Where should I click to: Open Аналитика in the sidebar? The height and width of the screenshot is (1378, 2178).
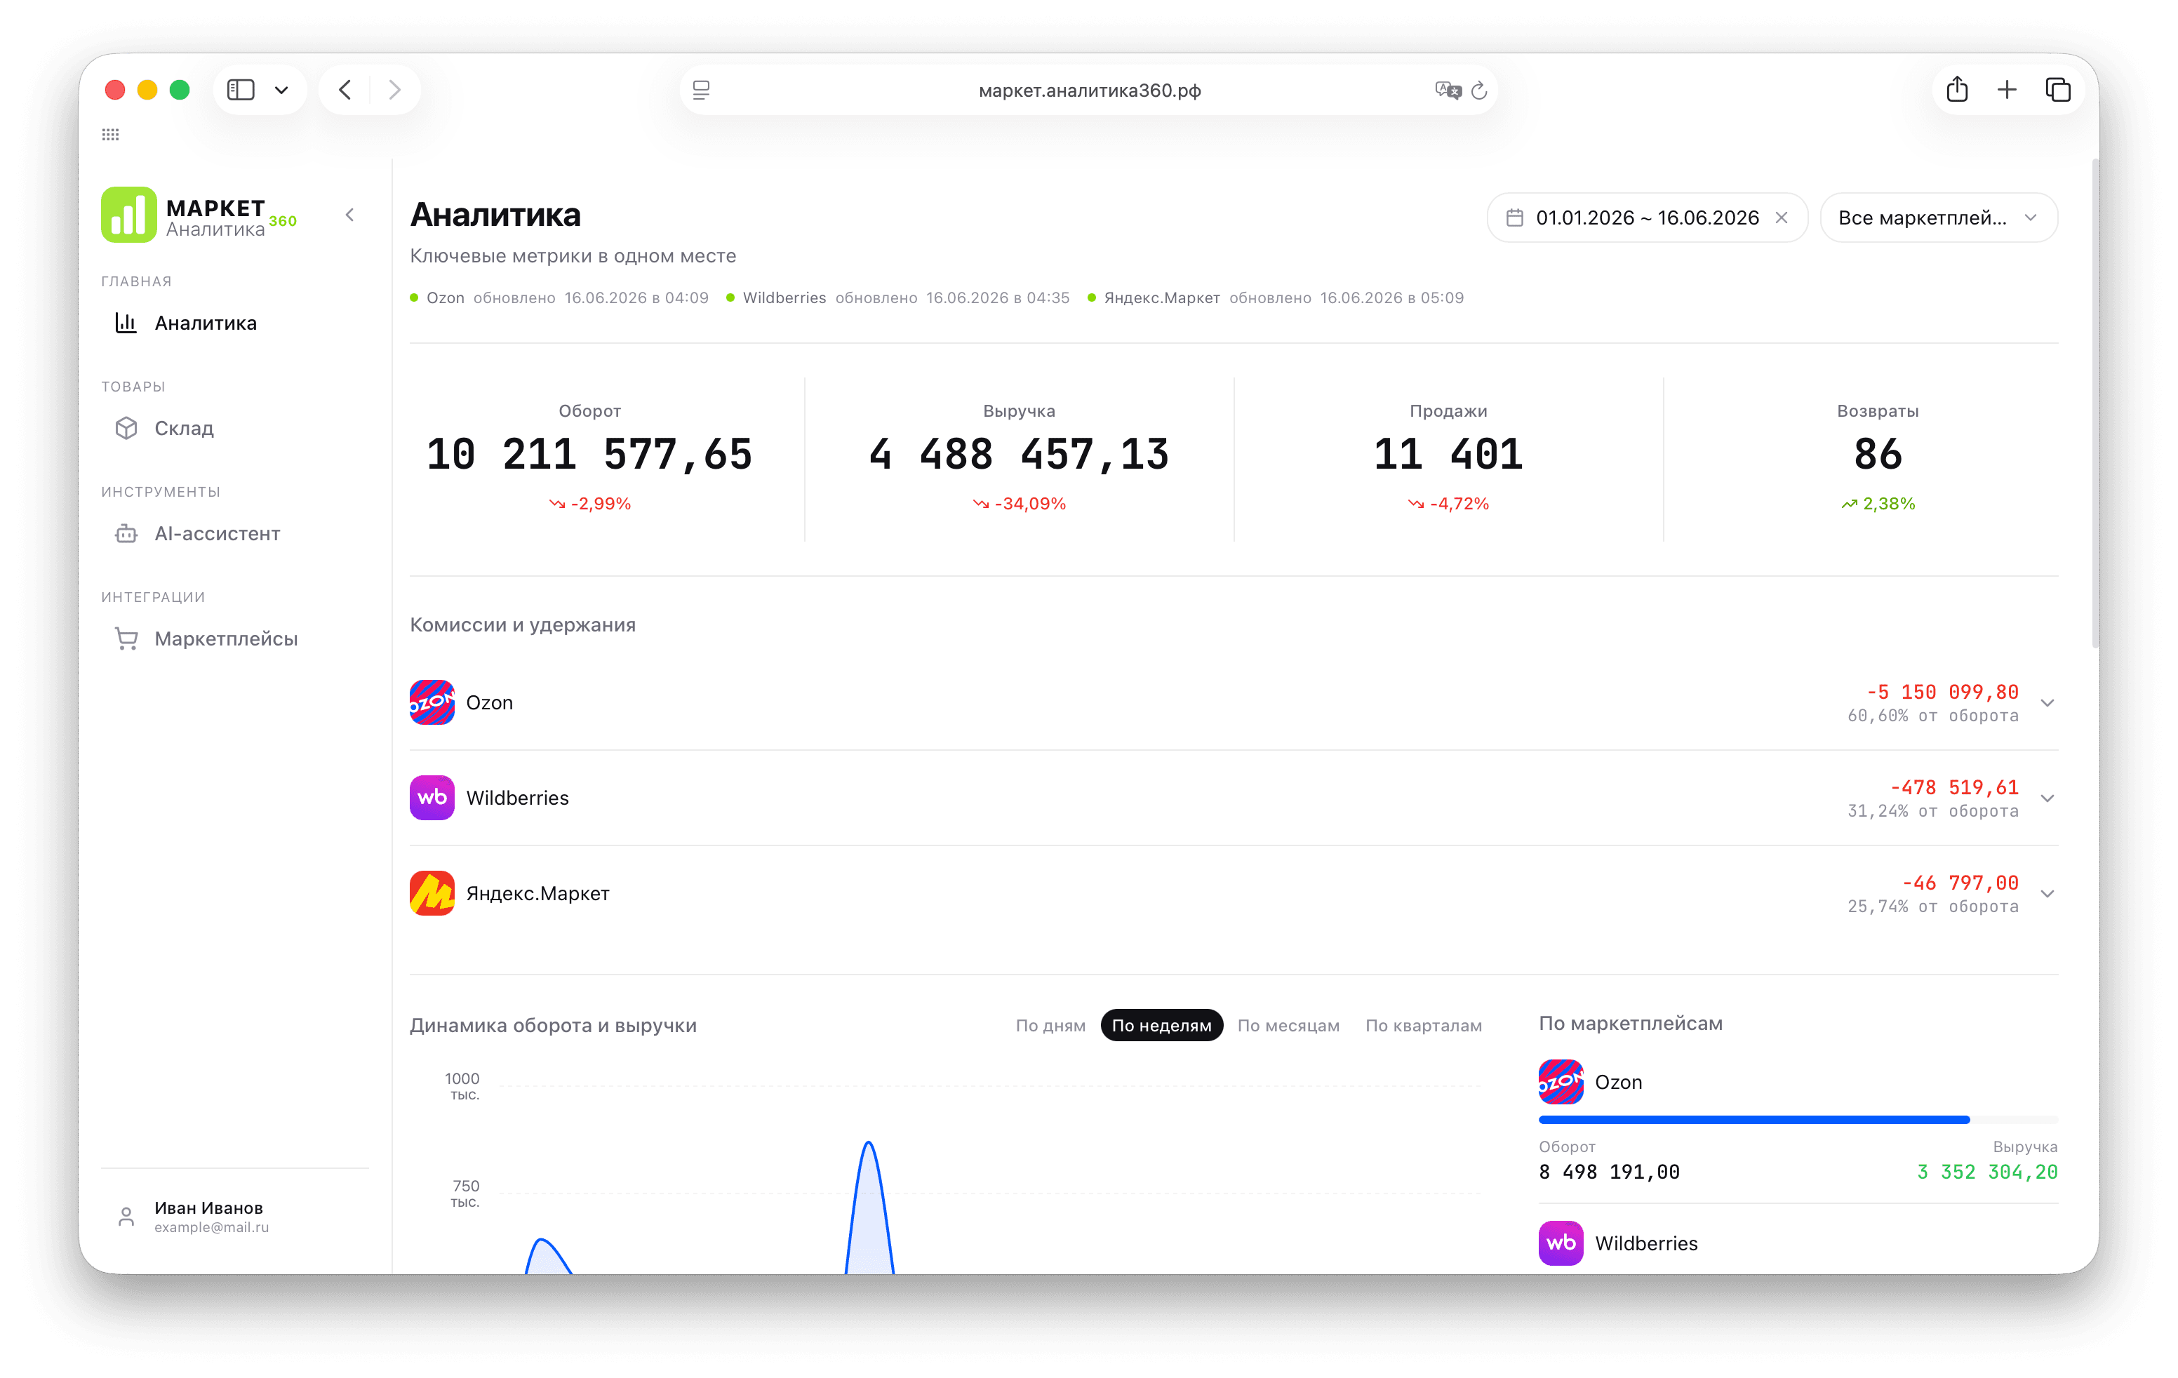pyautogui.click(x=206, y=323)
